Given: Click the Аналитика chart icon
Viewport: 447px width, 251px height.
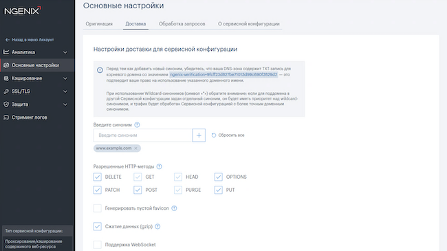Looking at the screenshot, I should (x=6, y=52).
